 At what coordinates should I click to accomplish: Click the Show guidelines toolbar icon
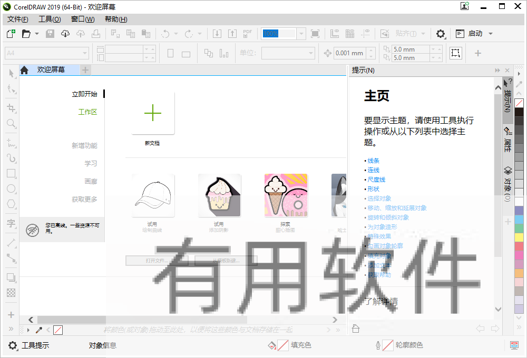365,34
